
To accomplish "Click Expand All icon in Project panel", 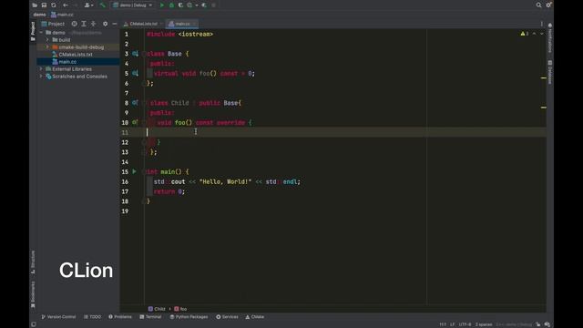I will click(x=84, y=24).
